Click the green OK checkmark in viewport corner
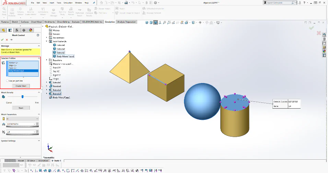The image size is (328, 173). [x=312, y=28]
